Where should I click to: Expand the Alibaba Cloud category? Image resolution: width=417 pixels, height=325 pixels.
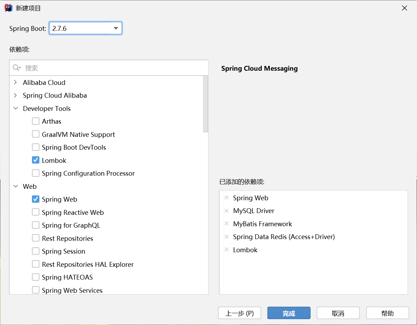point(16,82)
